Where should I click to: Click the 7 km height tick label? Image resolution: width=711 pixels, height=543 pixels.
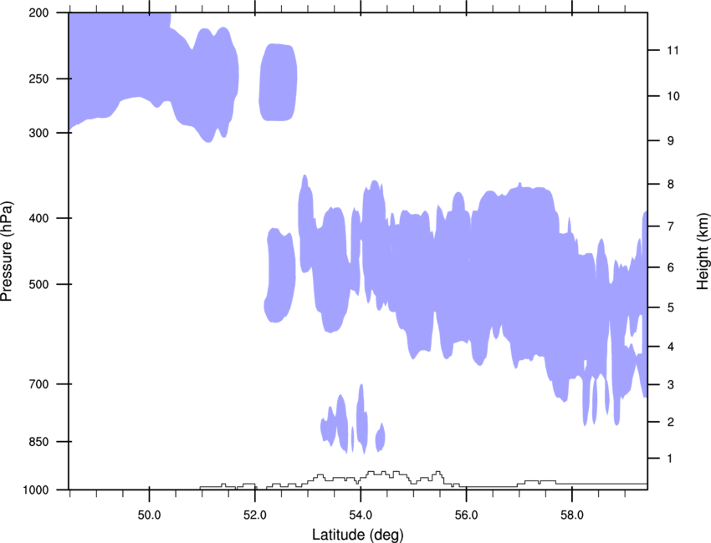(x=671, y=226)
